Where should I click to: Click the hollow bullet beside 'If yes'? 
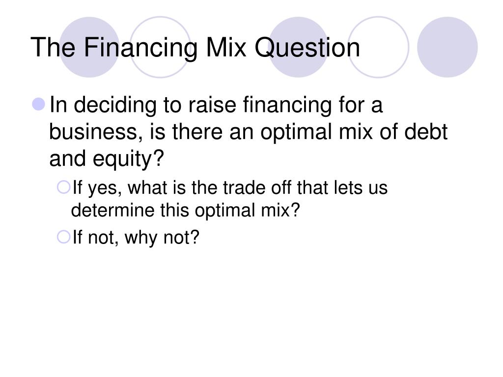(x=63, y=187)
